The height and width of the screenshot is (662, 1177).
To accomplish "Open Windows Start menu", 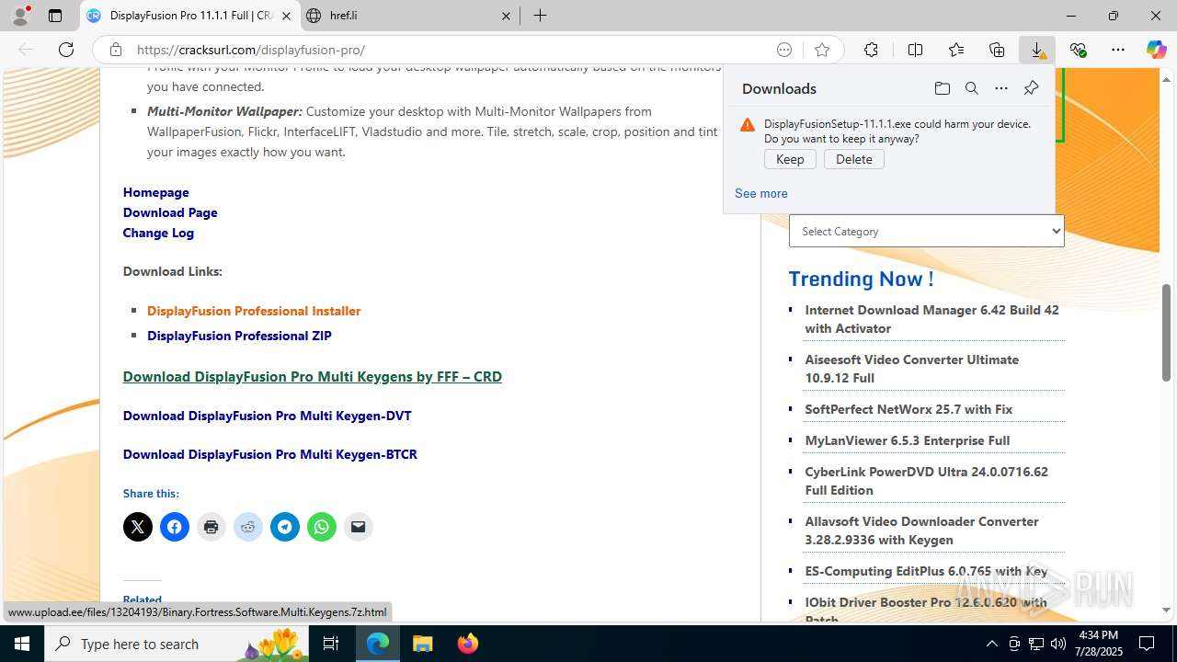I will (x=22, y=644).
